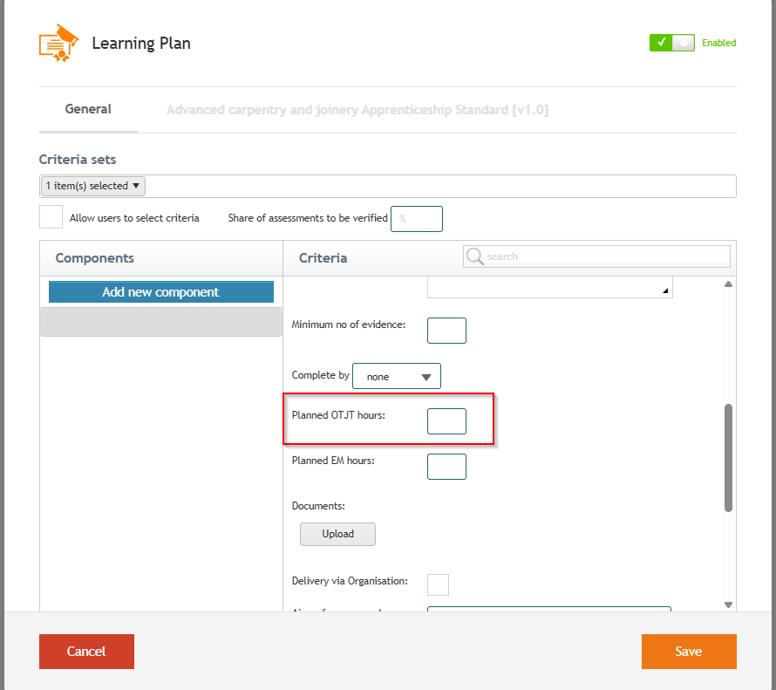
Task: Switch to the General tab
Action: click(88, 109)
